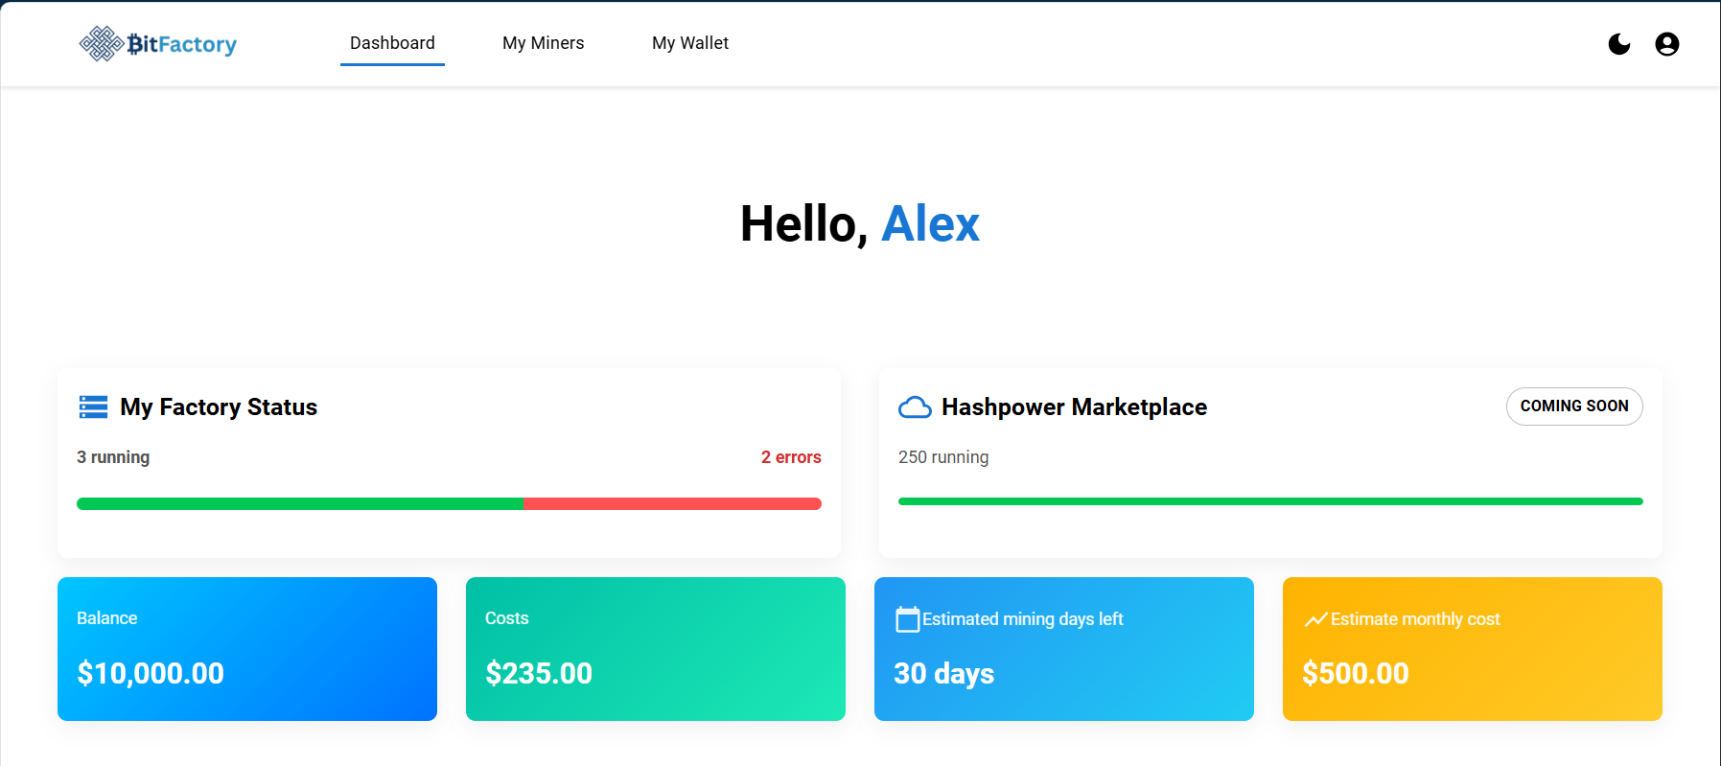
Task: Select the 30 days value text
Action: (x=943, y=674)
